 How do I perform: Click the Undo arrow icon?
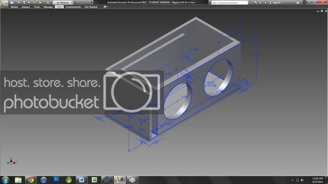tap(29, 3)
